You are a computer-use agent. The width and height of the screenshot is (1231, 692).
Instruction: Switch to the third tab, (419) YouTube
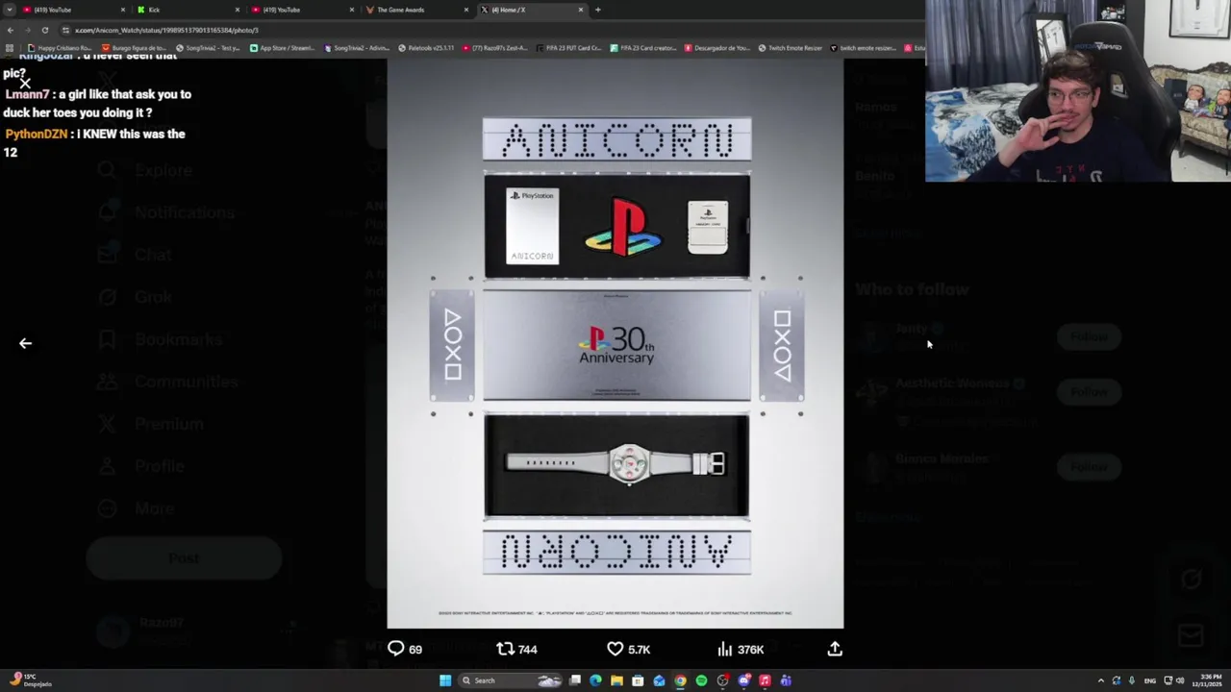click(x=302, y=10)
